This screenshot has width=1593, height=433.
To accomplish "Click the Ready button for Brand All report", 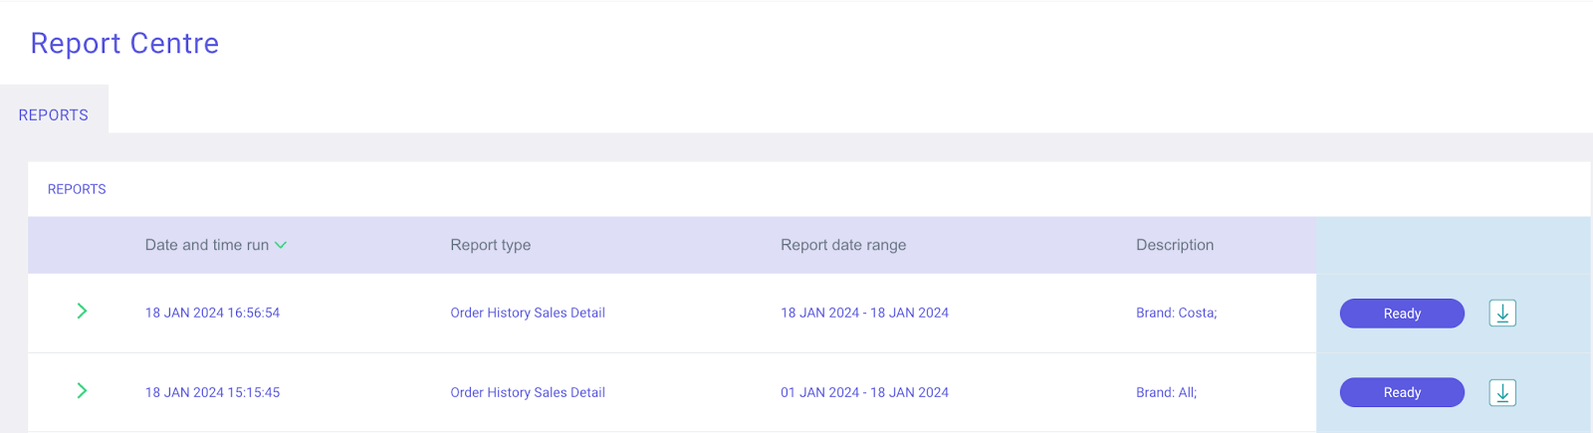I will (1401, 392).
